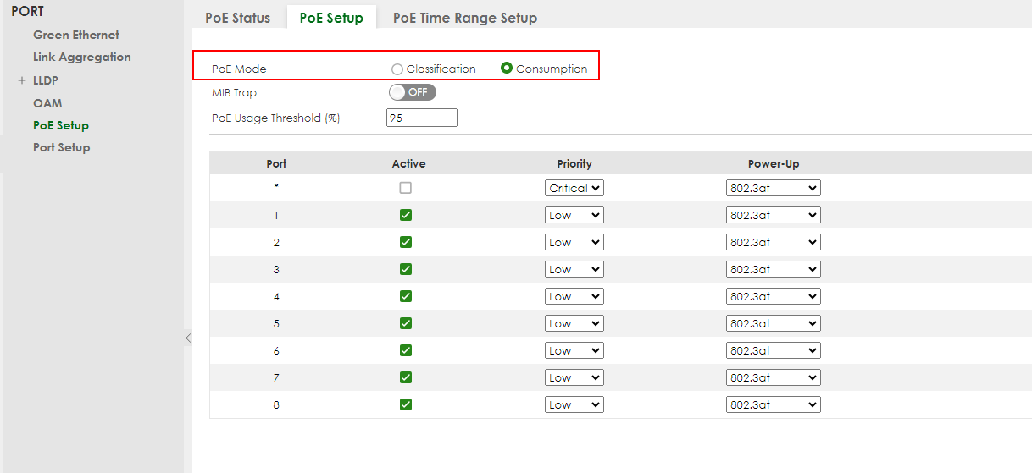Expand the LLDP menu plus icon
Image resolution: width=1032 pixels, height=473 pixels.
click(x=22, y=80)
